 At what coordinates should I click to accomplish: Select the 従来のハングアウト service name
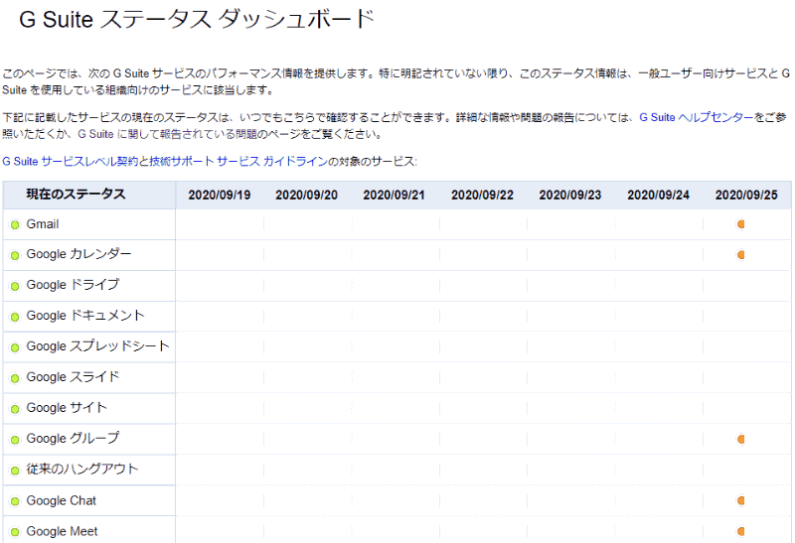[x=82, y=470]
